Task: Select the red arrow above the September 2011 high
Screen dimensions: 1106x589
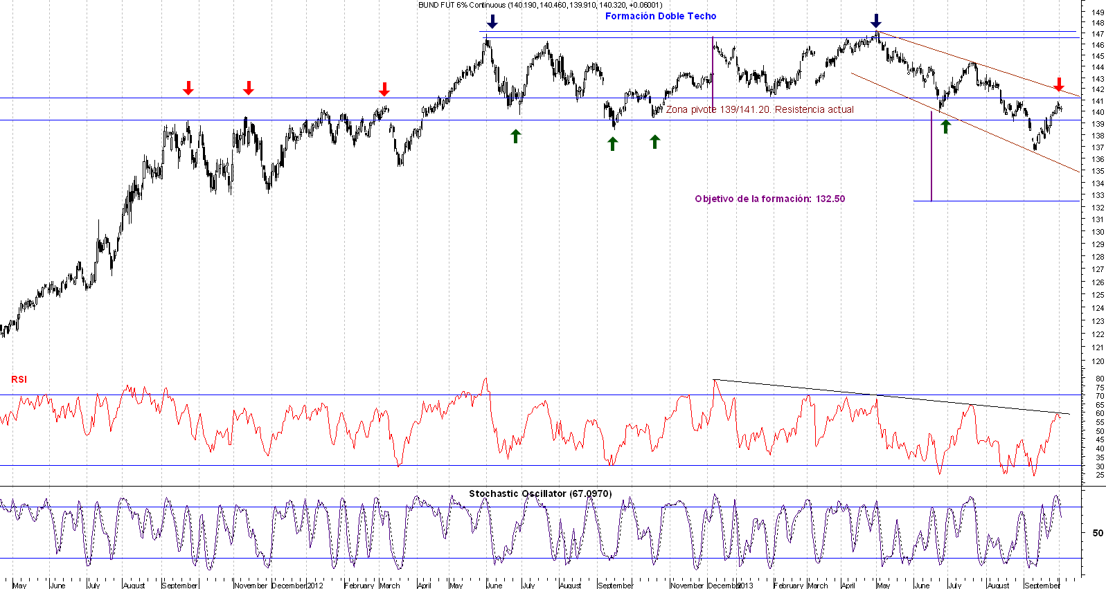Action: 188,88
